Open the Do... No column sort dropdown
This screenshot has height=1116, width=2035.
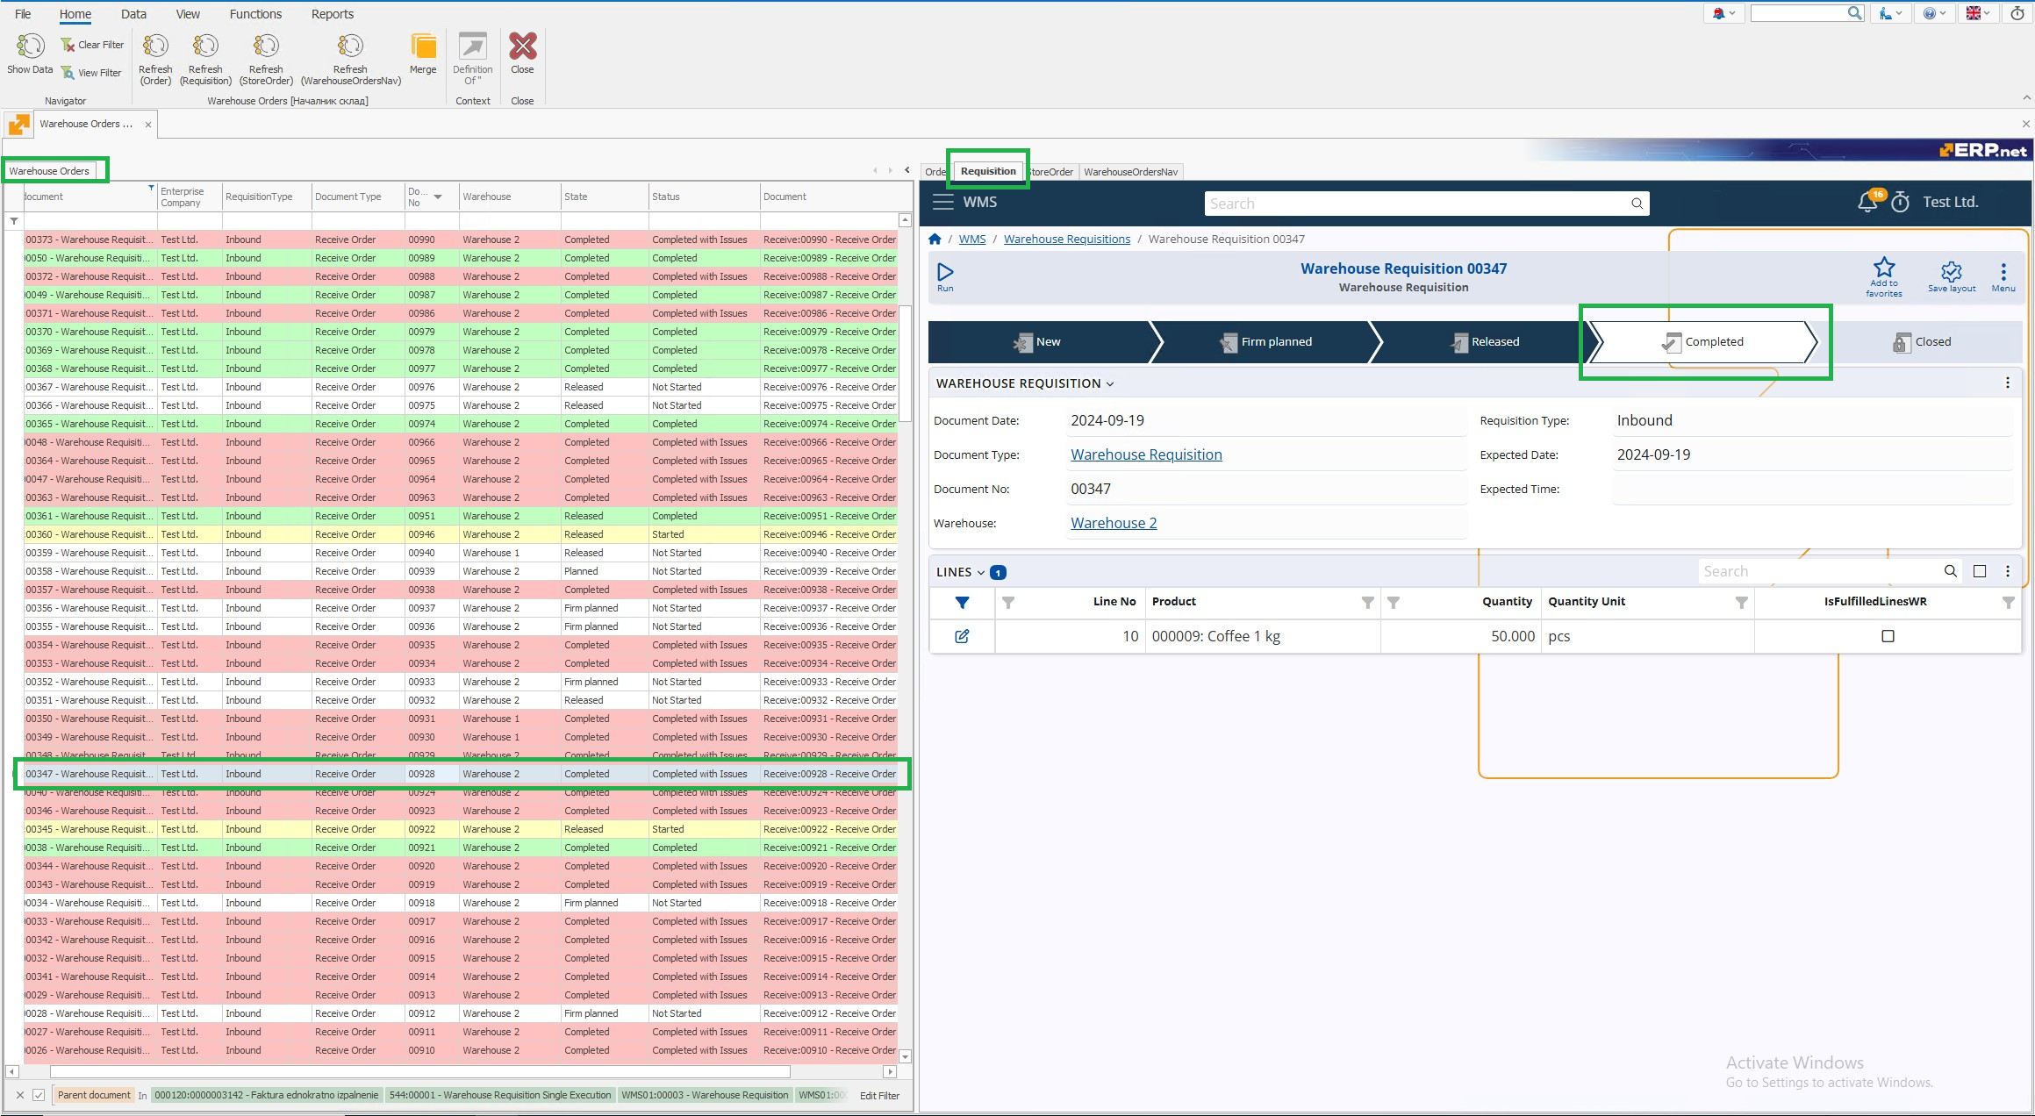pos(438,197)
